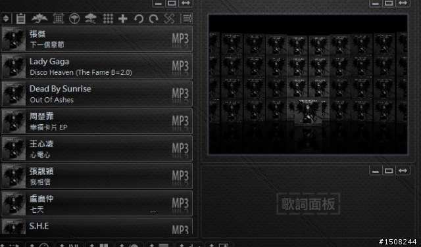421x247 pixels.
Task: Stretch the playlist panel with double-arrow button
Action: coord(186,3)
